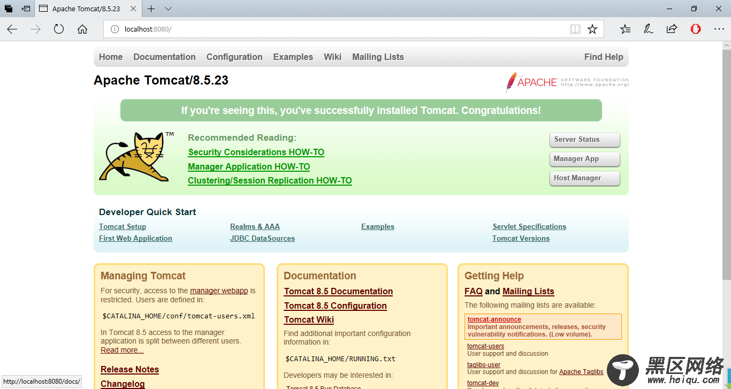Open Mailing Lists link under Getting Help
This screenshot has height=389, width=731.
[x=528, y=292]
